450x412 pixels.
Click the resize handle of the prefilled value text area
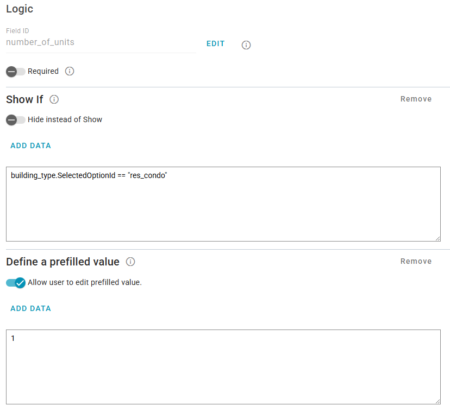point(437,401)
